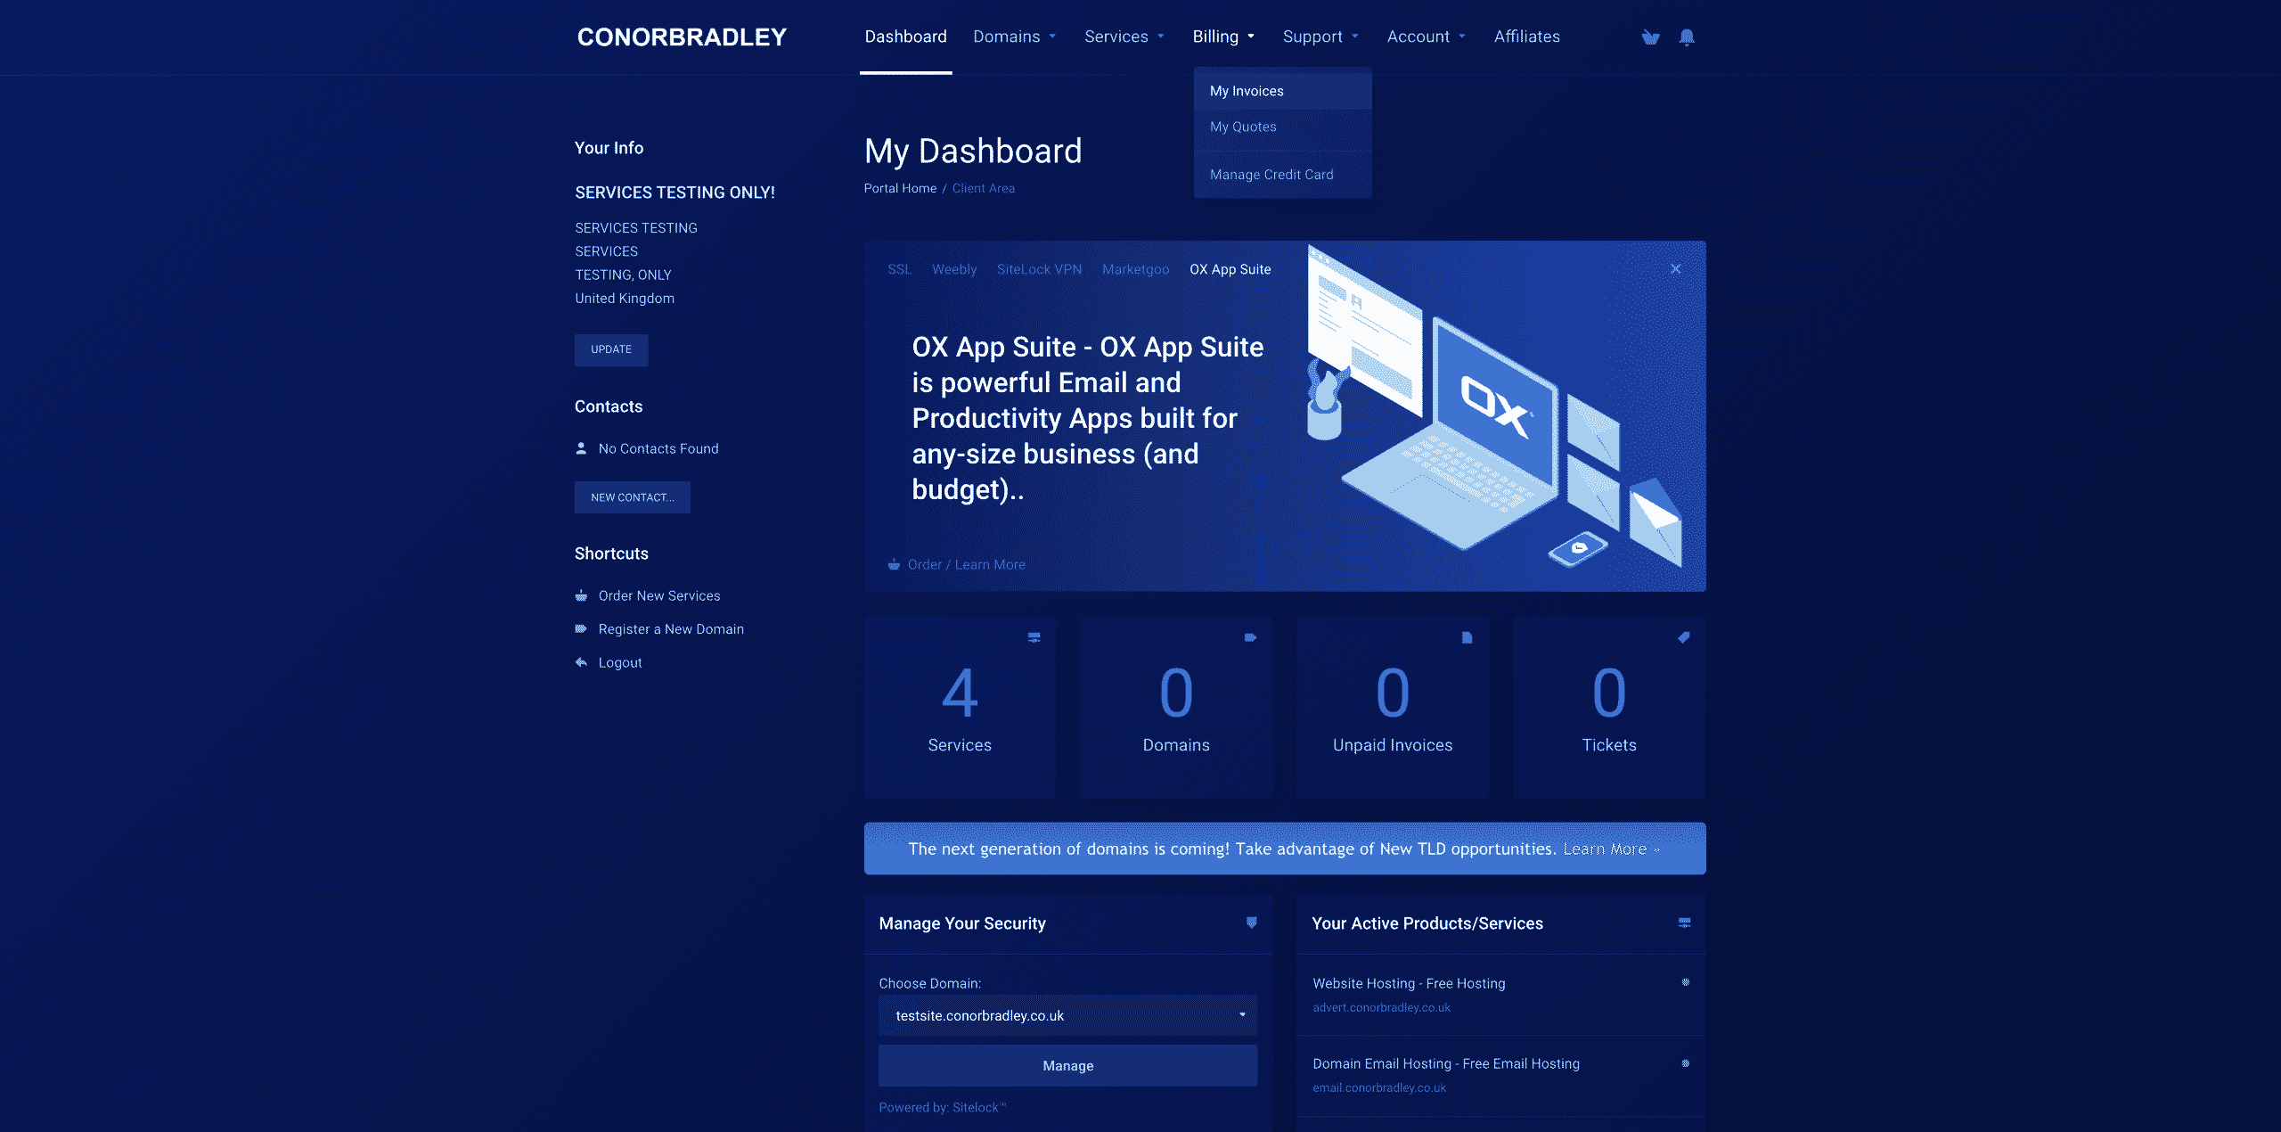Close the OX App Suite promo banner
The height and width of the screenshot is (1132, 2281).
coord(1675,268)
